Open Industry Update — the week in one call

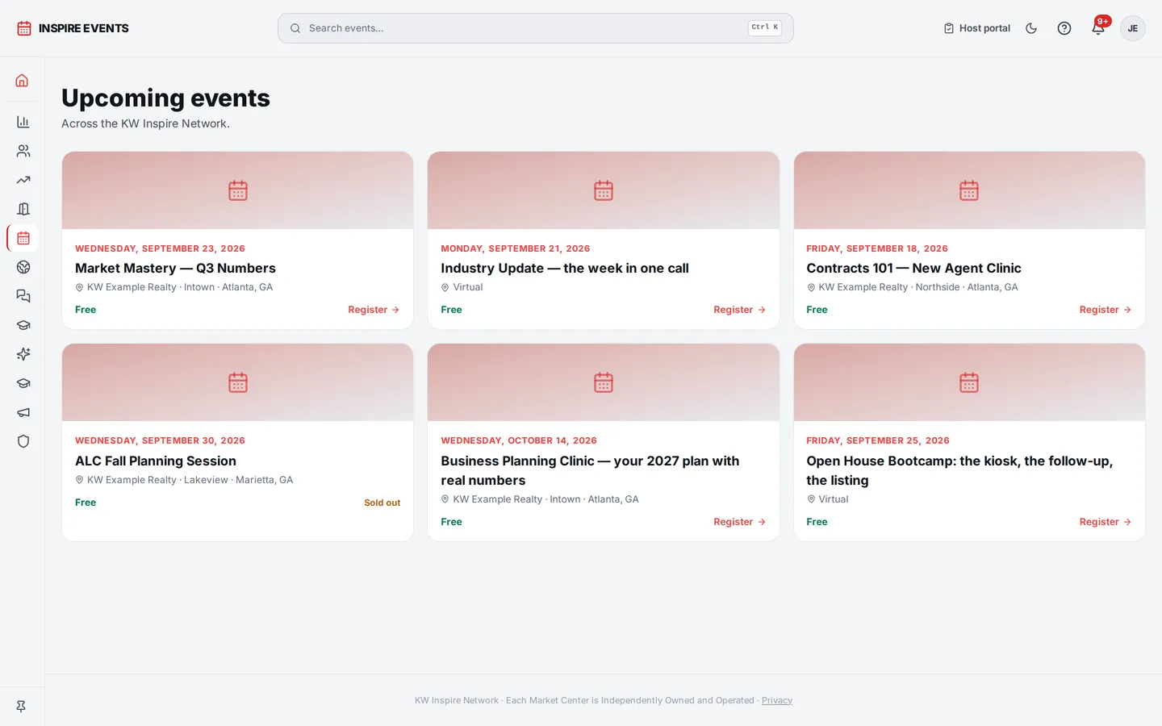565,268
